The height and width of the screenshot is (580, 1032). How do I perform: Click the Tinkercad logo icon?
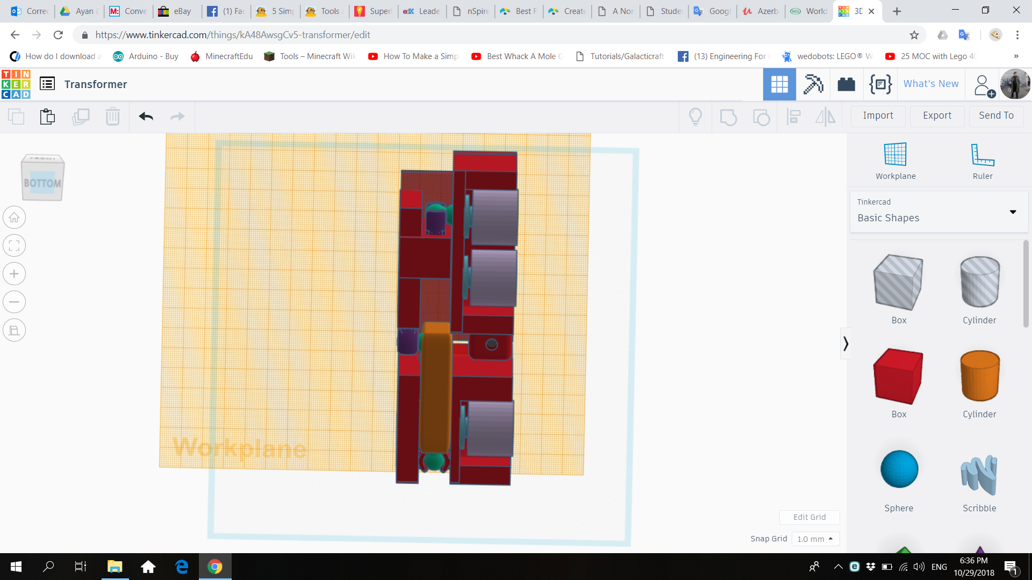(16, 84)
